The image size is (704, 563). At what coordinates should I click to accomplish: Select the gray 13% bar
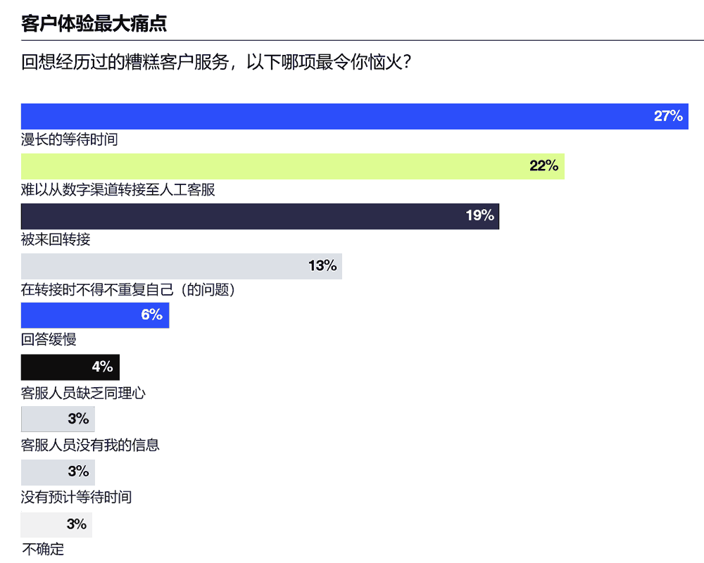click(x=181, y=266)
